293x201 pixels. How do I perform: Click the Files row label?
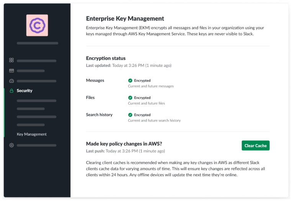(90, 97)
